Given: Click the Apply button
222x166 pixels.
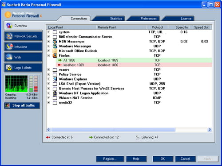Looking at the screenshot, I should coord(208,159).
